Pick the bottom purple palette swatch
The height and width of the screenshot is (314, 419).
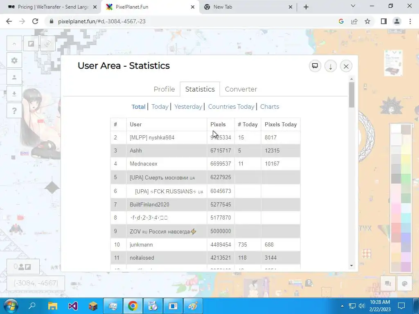405,267
